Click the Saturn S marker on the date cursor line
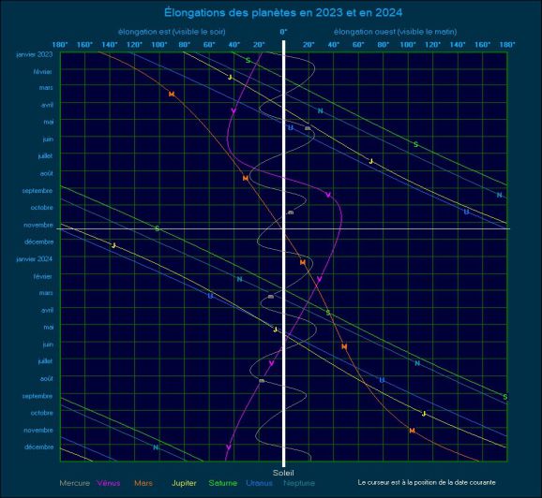Screen dimensions: 542x498 [x=158, y=228]
